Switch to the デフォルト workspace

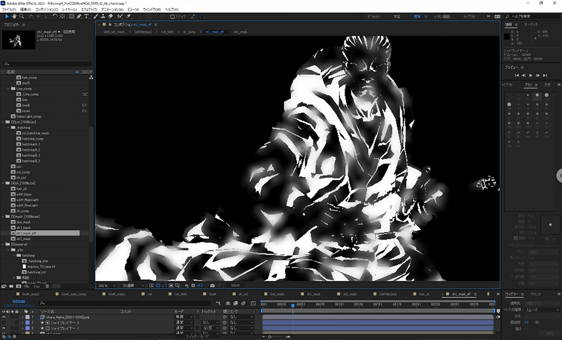point(374,16)
